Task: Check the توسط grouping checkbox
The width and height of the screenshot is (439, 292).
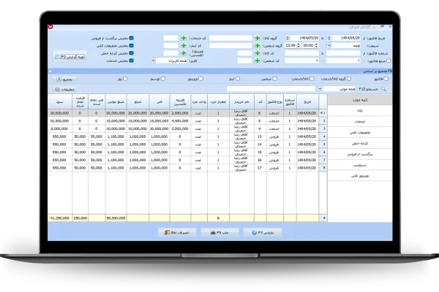Action: [163, 79]
